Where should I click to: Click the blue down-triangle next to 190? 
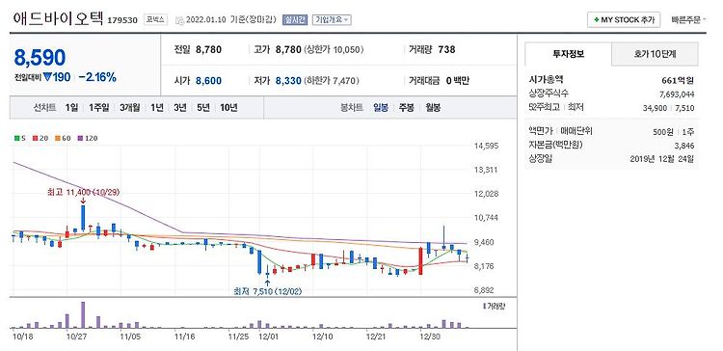tap(46, 77)
